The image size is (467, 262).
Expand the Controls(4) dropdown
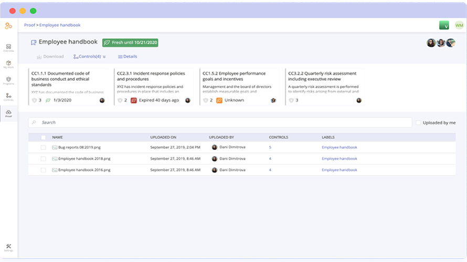pyautogui.click(x=90, y=57)
